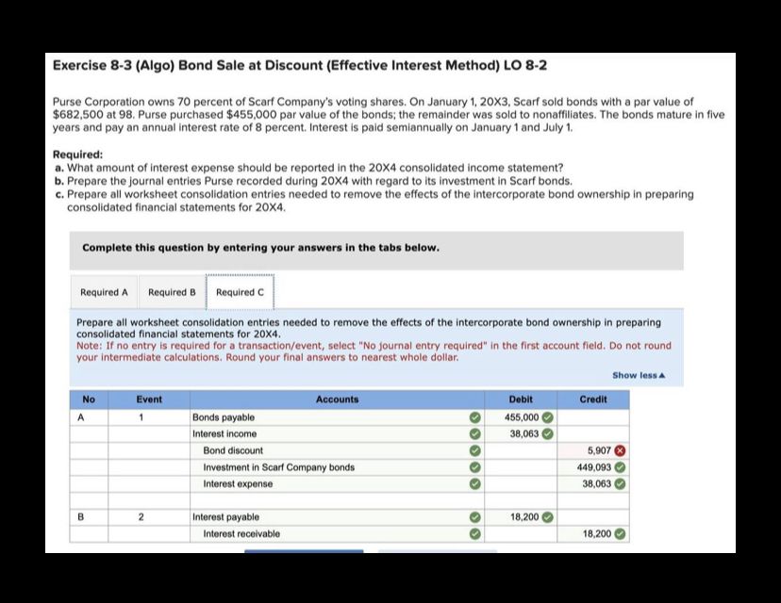Viewport: 781px width, 603px height.
Task: Open the Required A tab
Action: [104, 292]
